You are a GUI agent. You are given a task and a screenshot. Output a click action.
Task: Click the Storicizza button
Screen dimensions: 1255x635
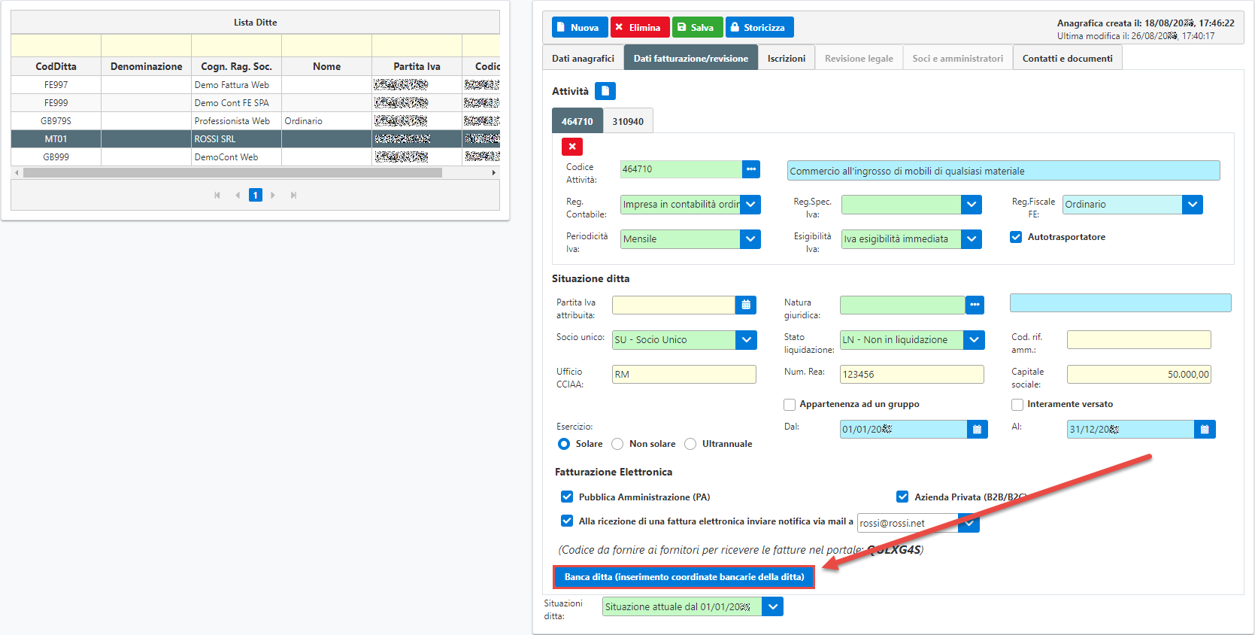pos(759,27)
